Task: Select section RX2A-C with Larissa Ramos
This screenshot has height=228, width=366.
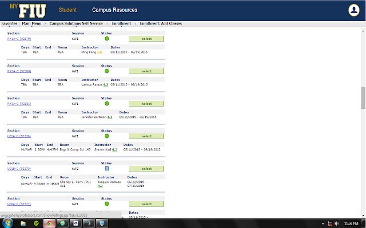Action: 146,71
